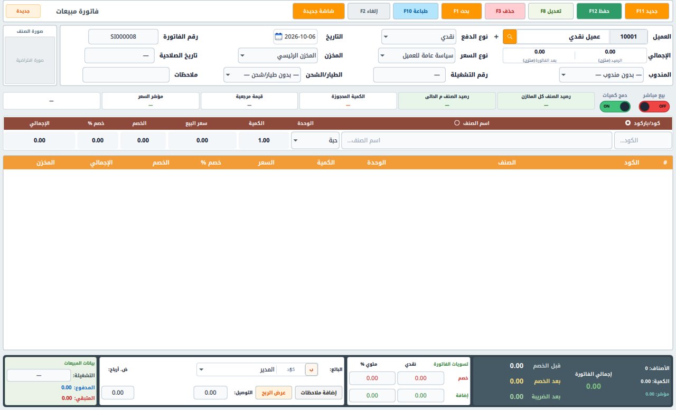Open the calendar icon in the date field
Image resolution: width=676 pixels, height=410 pixels.
pos(279,37)
